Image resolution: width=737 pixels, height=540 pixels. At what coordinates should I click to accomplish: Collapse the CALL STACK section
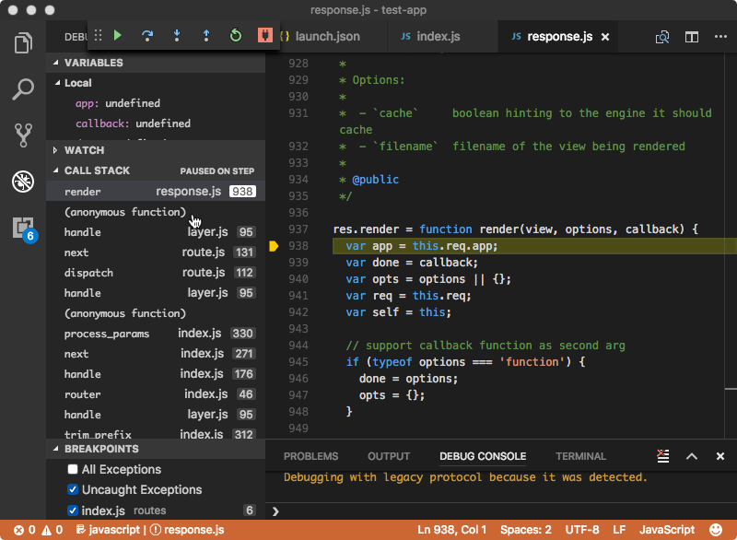pyautogui.click(x=56, y=170)
